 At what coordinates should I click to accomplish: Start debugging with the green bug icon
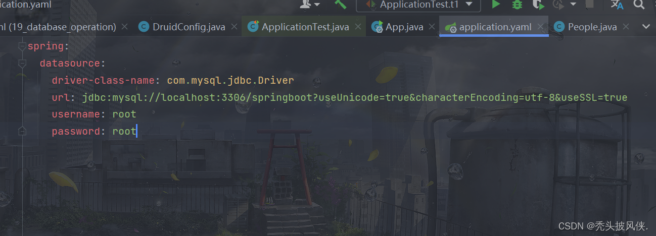[x=517, y=5]
